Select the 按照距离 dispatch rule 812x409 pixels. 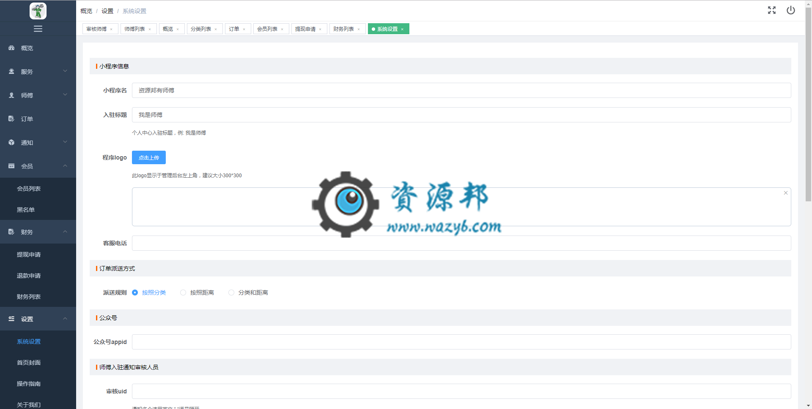point(198,293)
